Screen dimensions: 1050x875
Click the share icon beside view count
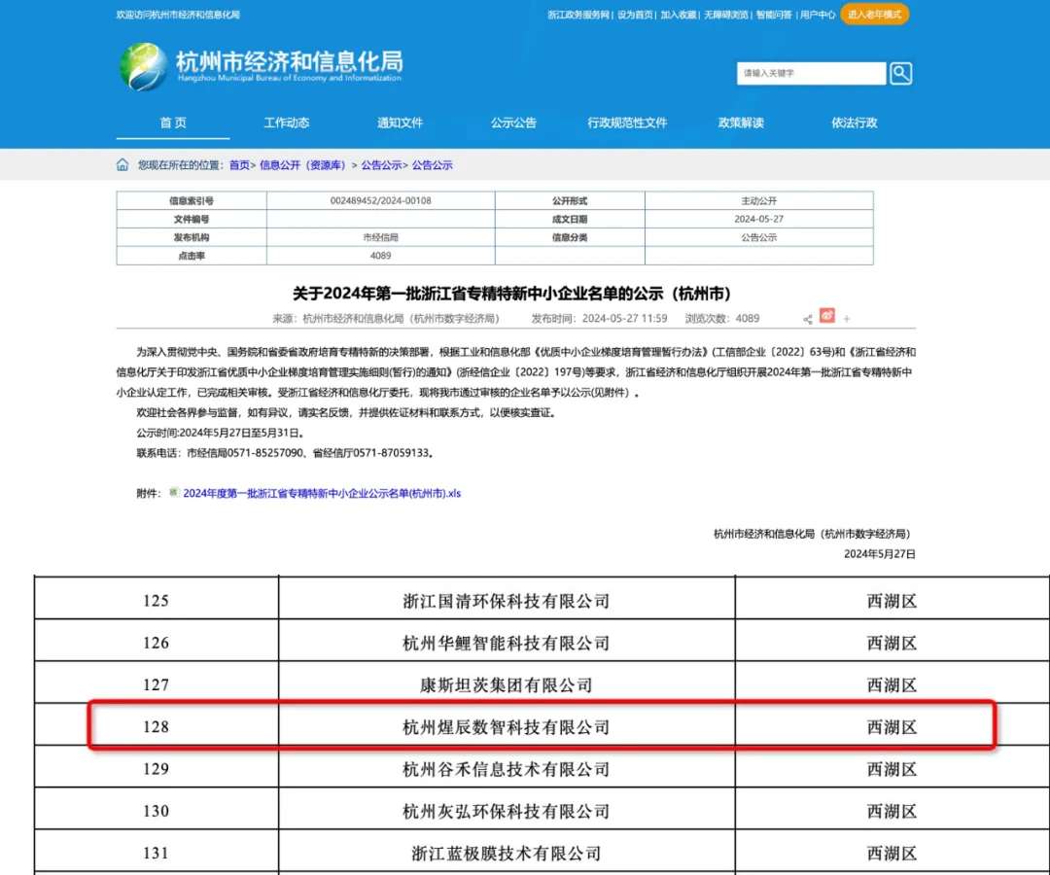(808, 319)
